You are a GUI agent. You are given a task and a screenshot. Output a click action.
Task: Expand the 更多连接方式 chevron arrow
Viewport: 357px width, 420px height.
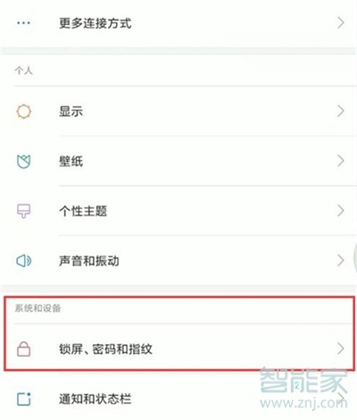click(x=341, y=23)
